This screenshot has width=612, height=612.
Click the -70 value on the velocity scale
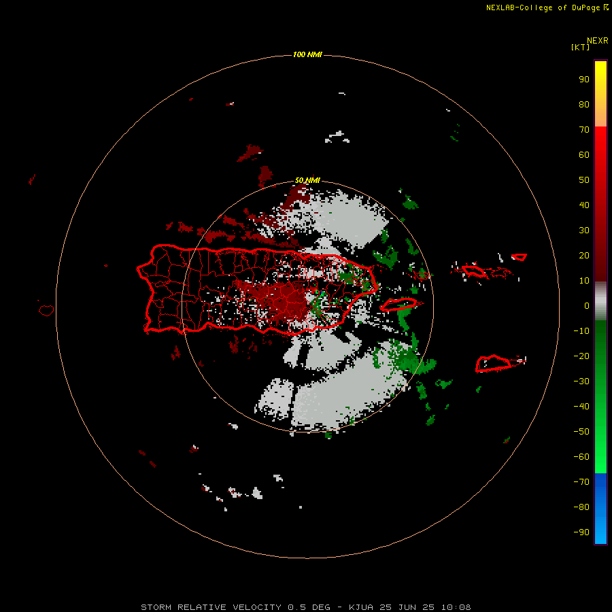point(581,482)
